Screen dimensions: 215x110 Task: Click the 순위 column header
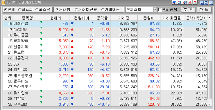point(8,18)
